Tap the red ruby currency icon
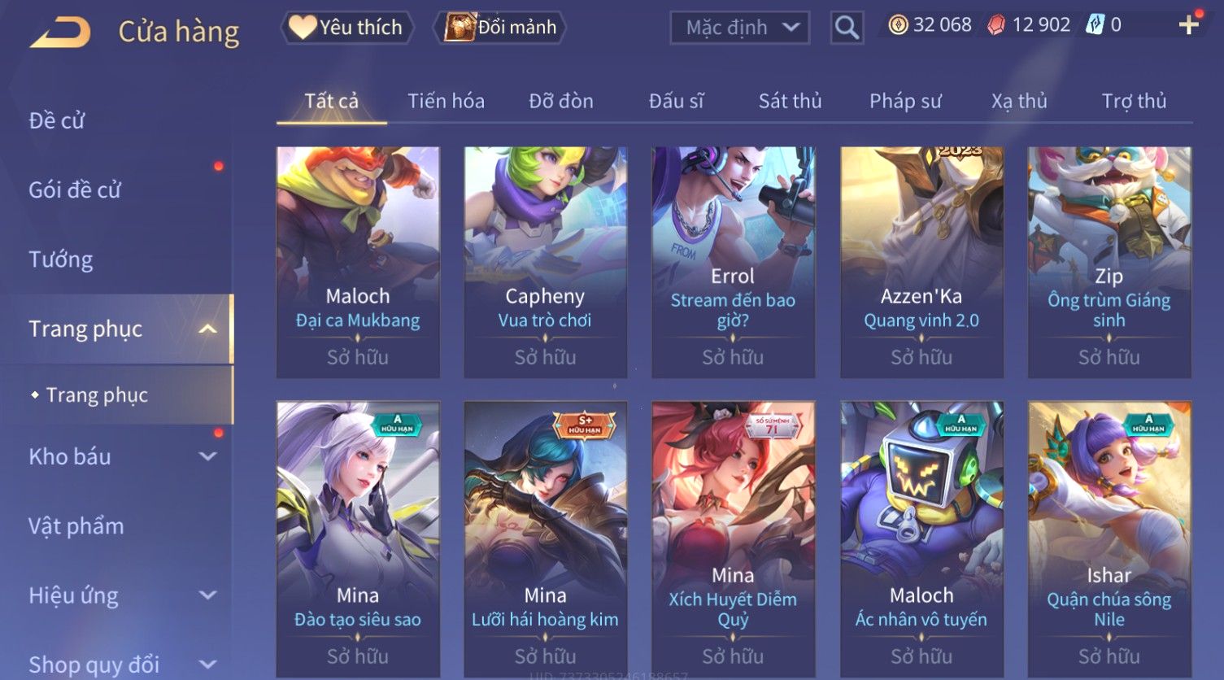Viewport: 1224px width, 680px height. coord(996,26)
